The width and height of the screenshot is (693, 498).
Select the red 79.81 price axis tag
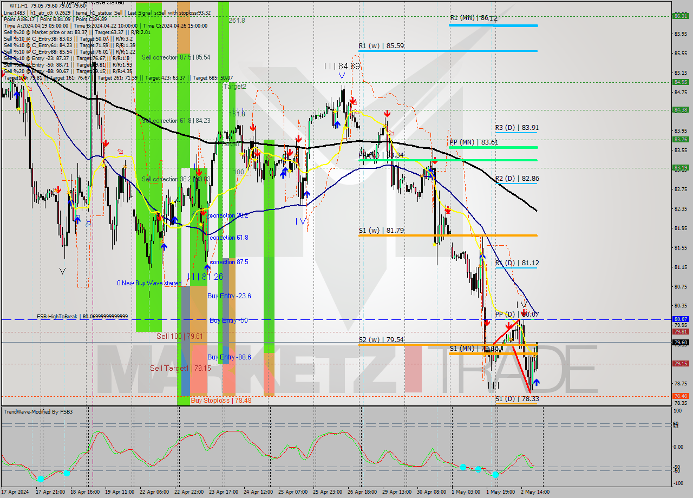click(681, 331)
